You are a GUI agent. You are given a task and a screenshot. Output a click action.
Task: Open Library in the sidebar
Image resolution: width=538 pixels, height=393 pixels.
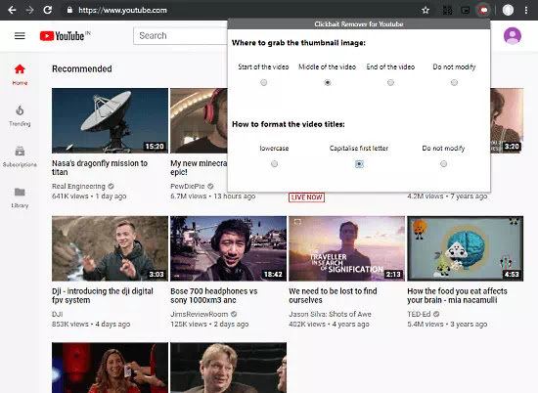20,197
